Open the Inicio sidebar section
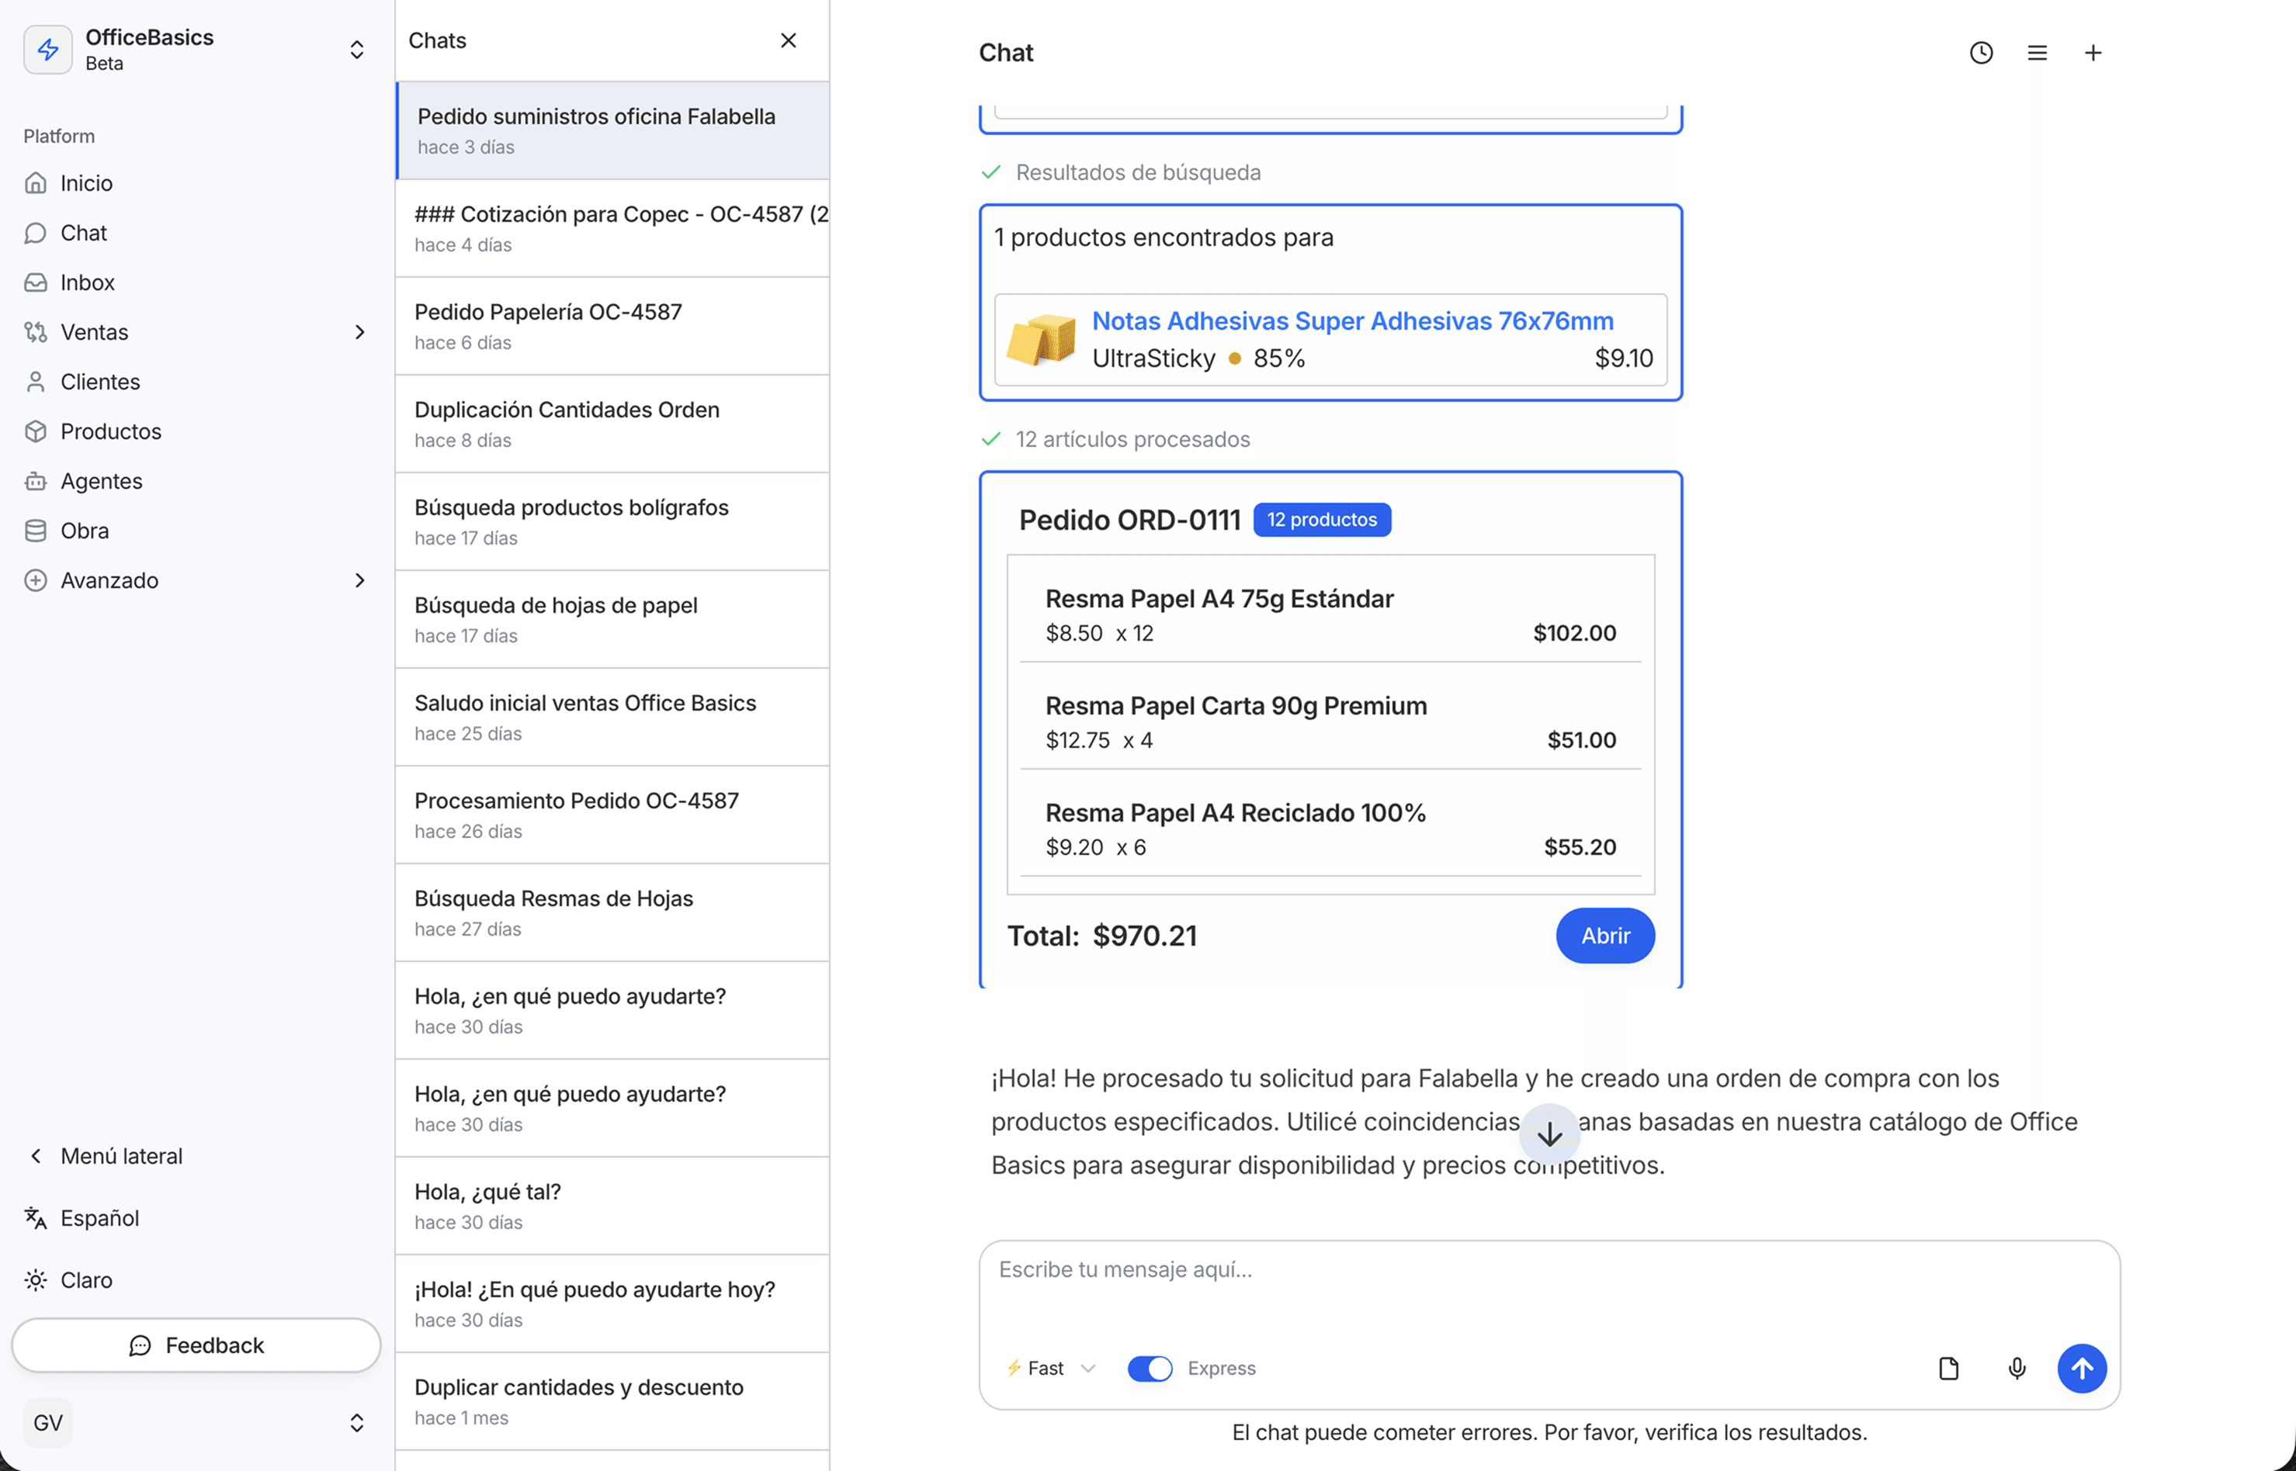This screenshot has width=2296, height=1471. [86, 182]
